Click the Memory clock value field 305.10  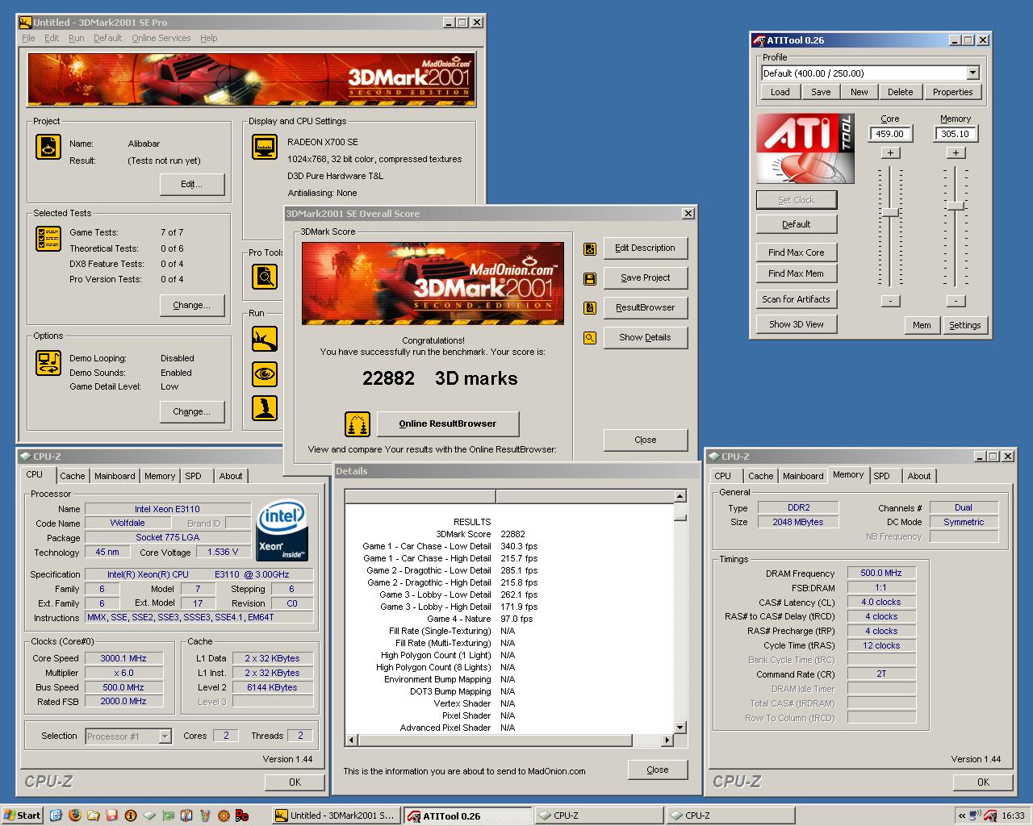click(956, 134)
